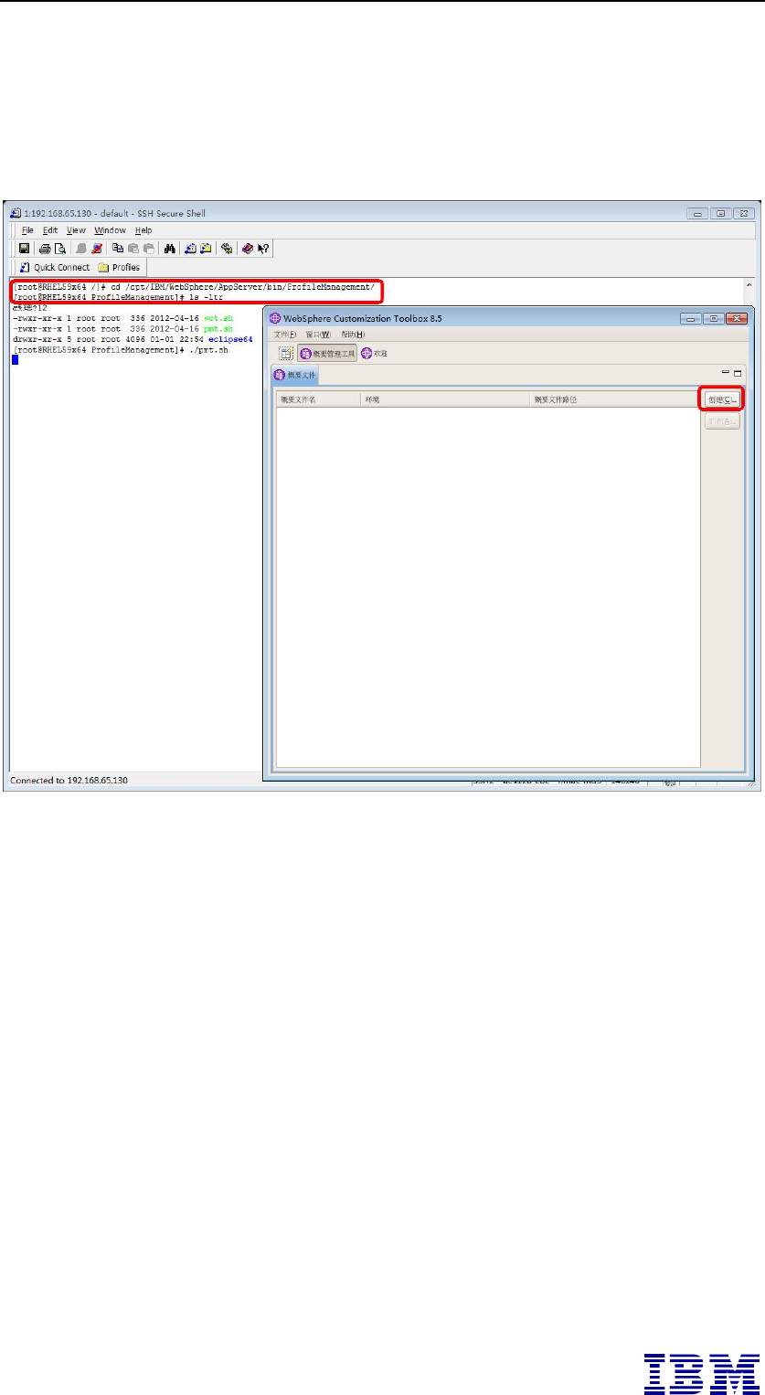The width and height of the screenshot is (765, 1395).
Task: Open the Help menu in SSH Secure Shell
Action: pos(143,230)
